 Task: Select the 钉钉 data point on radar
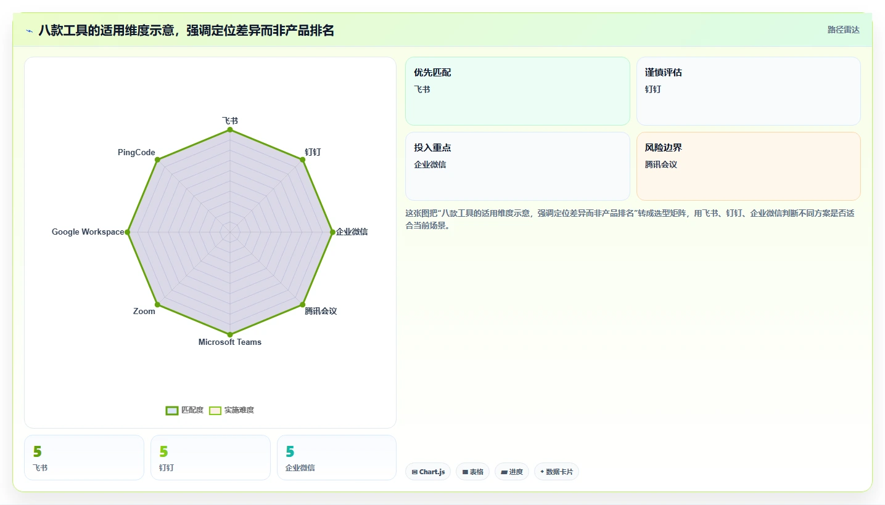click(302, 160)
